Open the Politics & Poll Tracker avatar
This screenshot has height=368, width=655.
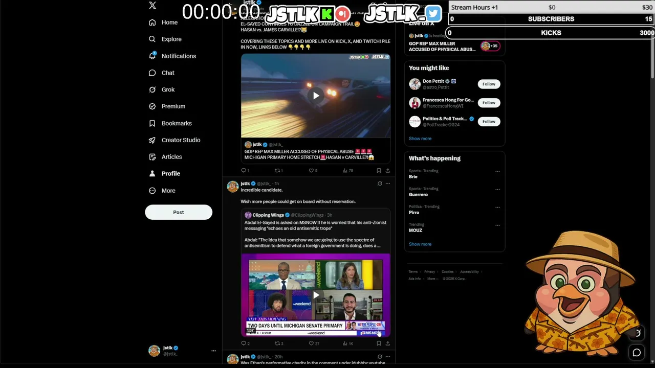click(x=414, y=122)
